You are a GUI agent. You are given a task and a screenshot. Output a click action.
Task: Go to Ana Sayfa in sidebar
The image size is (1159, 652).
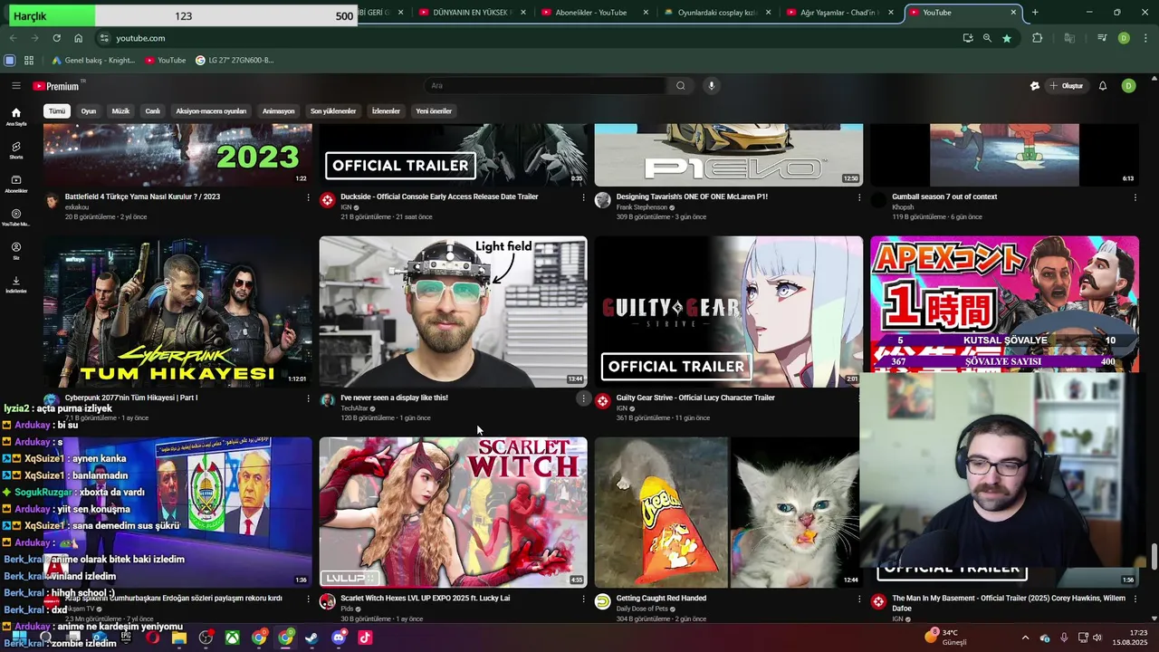click(16, 117)
